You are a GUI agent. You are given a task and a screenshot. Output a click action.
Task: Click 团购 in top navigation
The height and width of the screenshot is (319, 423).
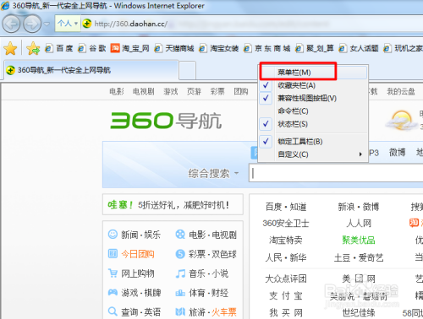241,91
